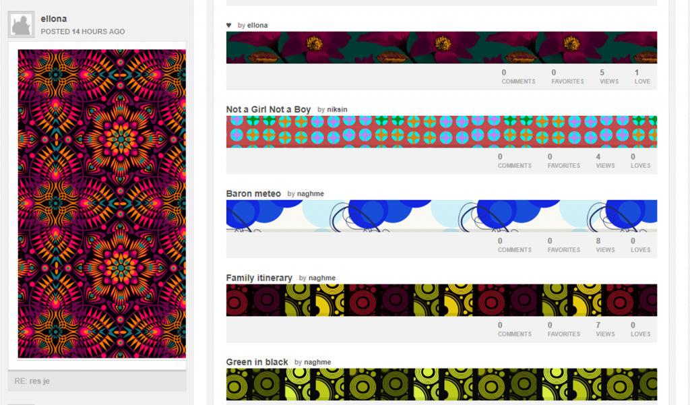This screenshot has width=690, height=405.
Task: Open author ellona next to heart title
Action: click(x=257, y=26)
